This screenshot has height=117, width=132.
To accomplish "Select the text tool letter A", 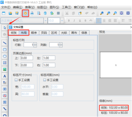I will [x=5, y=76].
